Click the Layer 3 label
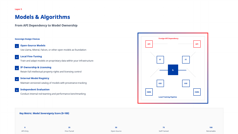The image size is (238, 134). tap(19, 9)
